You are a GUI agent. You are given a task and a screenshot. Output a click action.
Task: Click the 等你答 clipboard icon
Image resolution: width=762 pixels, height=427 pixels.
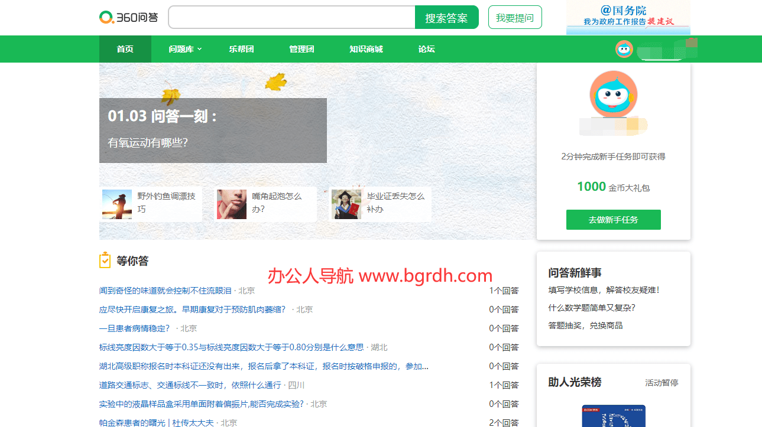pyautogui.click(x=105, y=260)
